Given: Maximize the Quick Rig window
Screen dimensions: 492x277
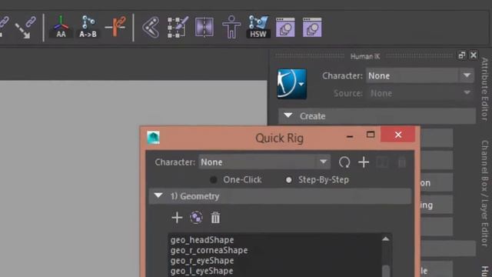Looking at the screenshot, I should pyautogui.click(x=371, y=135).
